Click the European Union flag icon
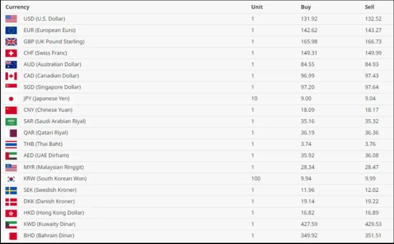Image resolution: width=394 pixels, height=244 pixels. coord(11,30)
